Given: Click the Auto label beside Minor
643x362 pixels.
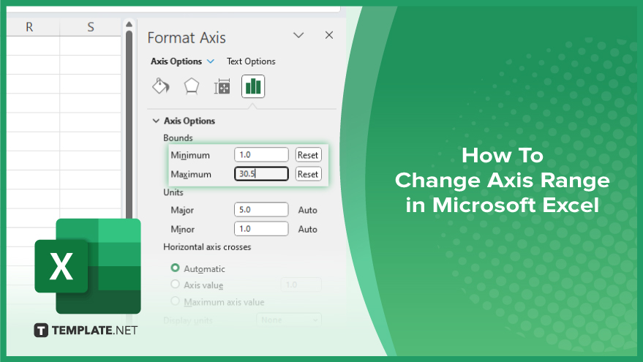Looking at the screenshot, I should (307, 229).
